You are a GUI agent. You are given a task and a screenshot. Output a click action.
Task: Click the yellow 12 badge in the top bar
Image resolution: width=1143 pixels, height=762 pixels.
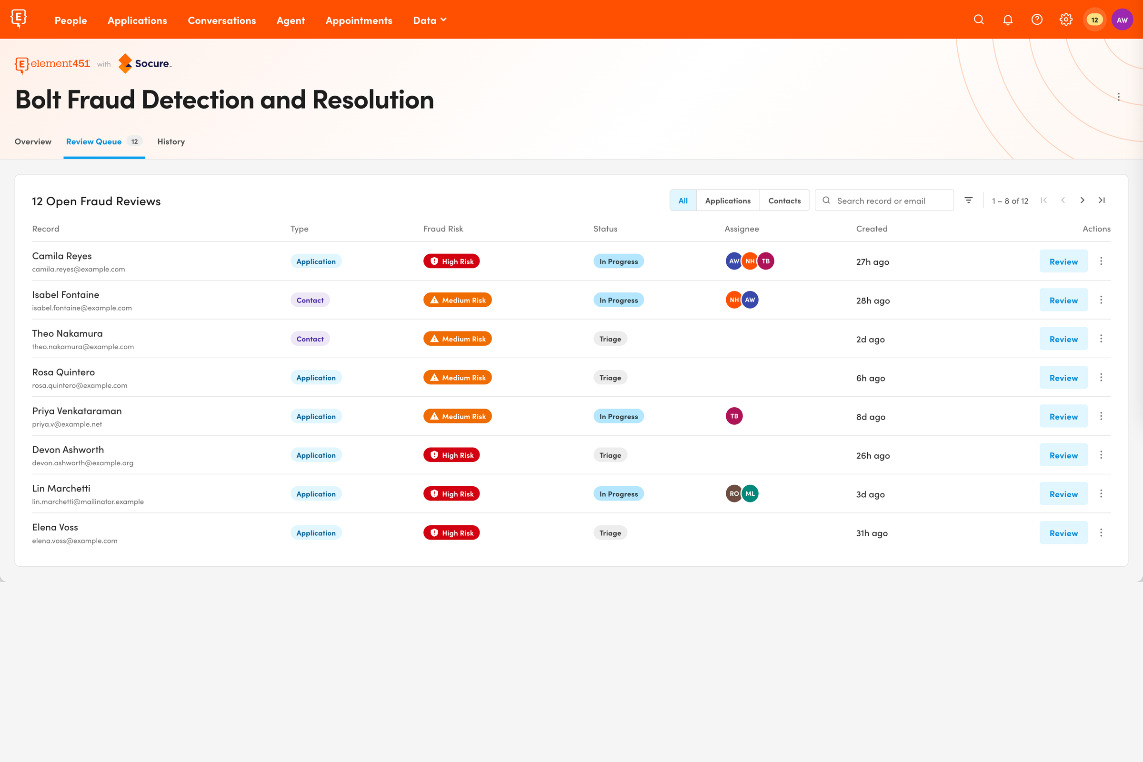1094,20
